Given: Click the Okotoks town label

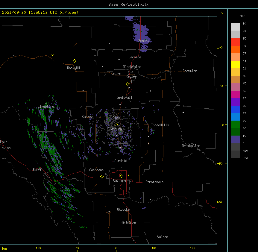Looking at the screenshot, I should 123,210.
